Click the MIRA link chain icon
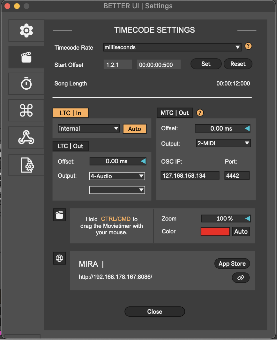The width and height of the screenshot is (277, 340). point(241,278)
